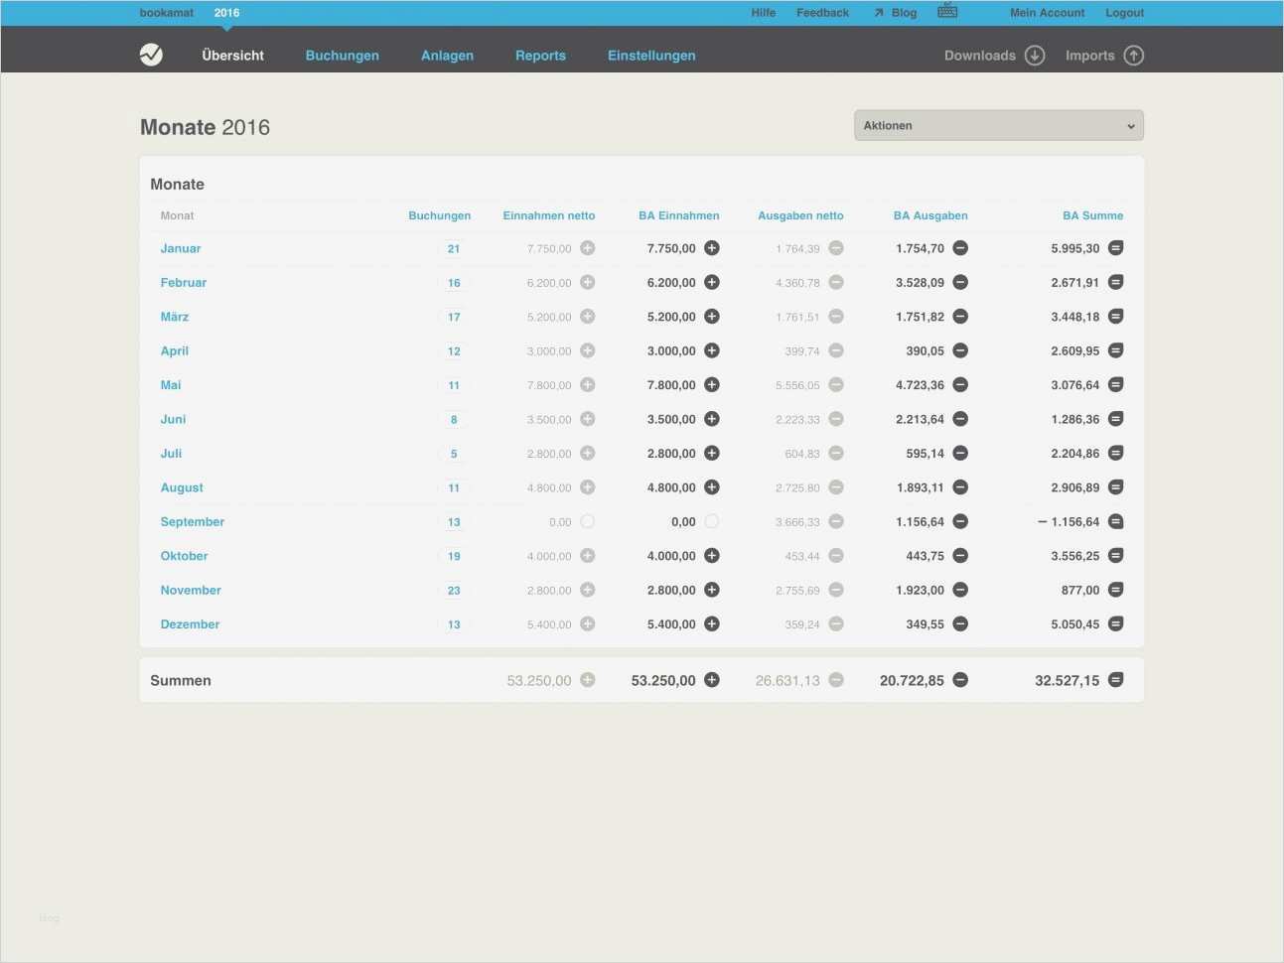
Task: Click grey plus icon for Februar Einnahmen netto
Action: 588,282
